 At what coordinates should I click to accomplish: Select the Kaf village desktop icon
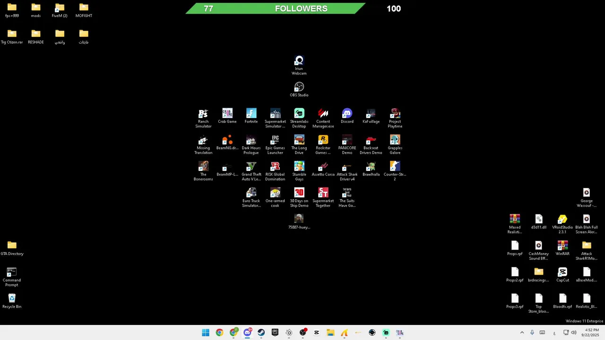click(x=371, y=116)
